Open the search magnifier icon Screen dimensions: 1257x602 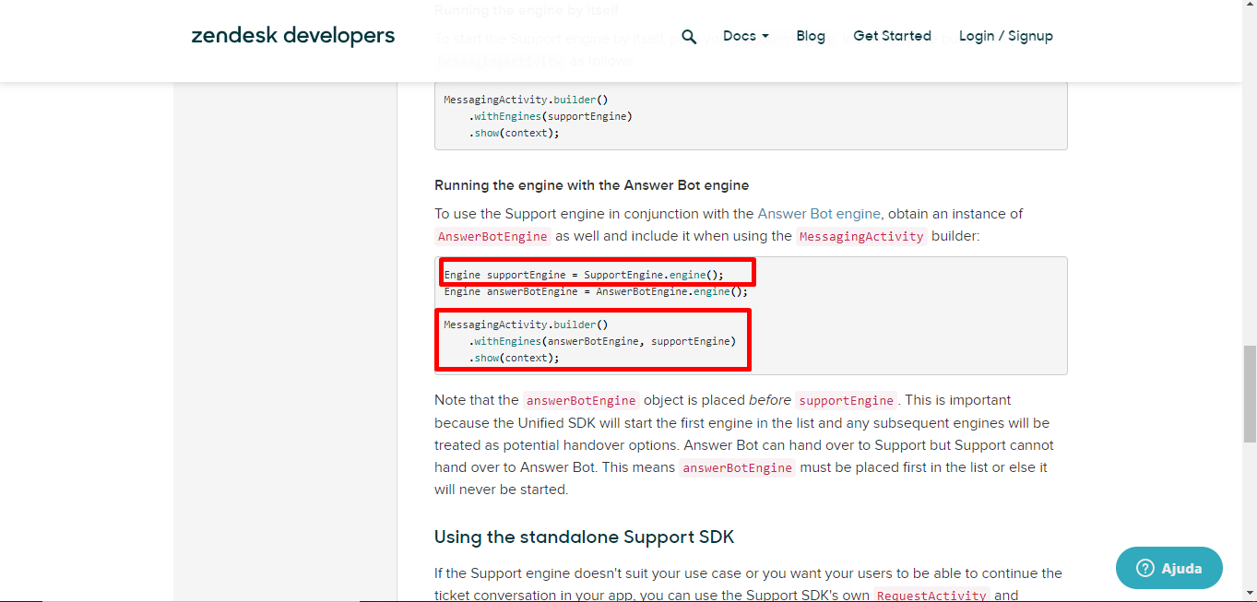coord(689,37)
